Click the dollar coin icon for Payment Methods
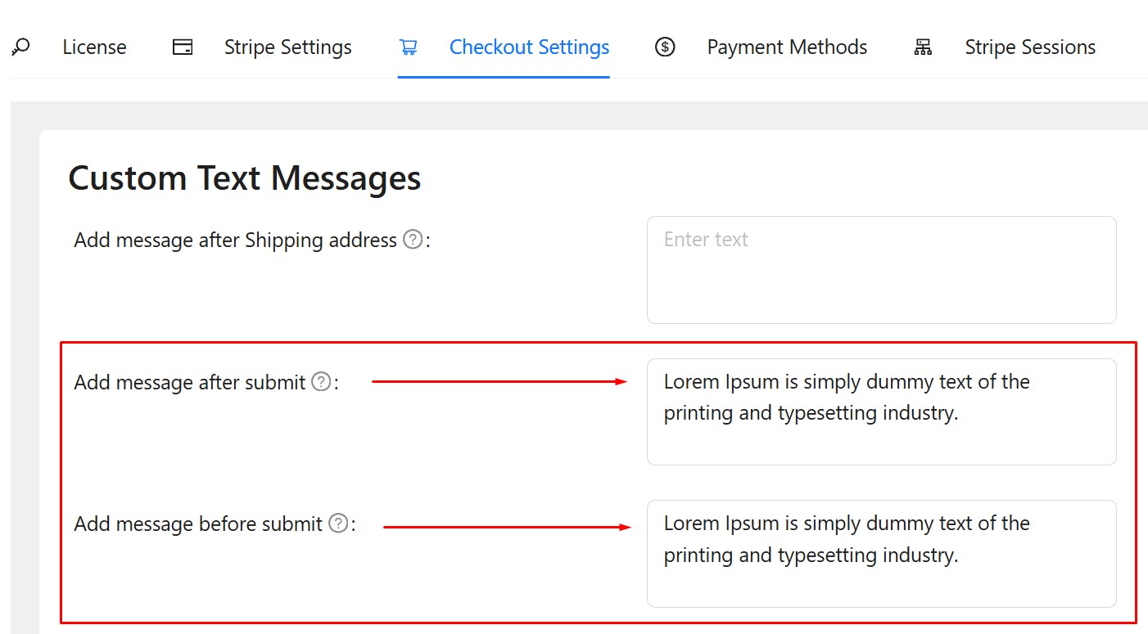This screenshot has height=634, width=1148. (x=665, y=47)
